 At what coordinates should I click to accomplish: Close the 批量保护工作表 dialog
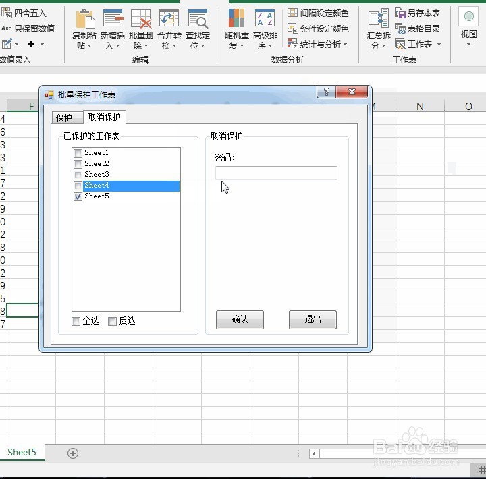352,92
